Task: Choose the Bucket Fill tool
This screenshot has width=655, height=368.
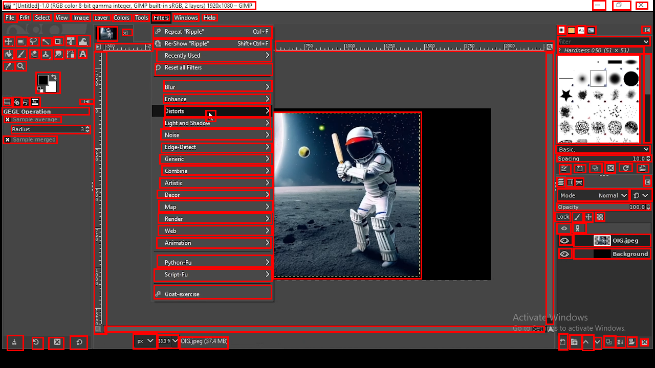Action: tap(9, 54)
